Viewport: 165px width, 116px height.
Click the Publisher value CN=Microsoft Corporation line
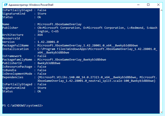(x=97, y=28)
